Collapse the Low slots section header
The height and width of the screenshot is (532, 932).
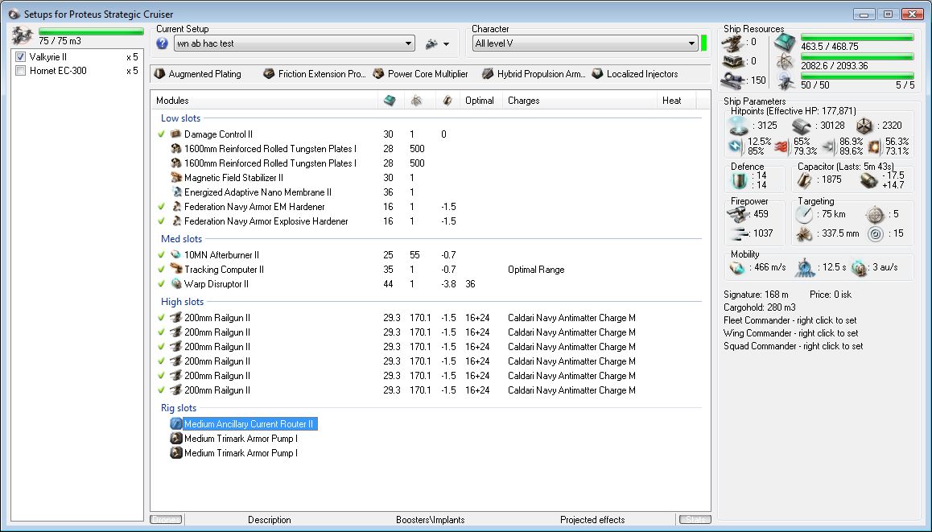click(x=181, y=118)
